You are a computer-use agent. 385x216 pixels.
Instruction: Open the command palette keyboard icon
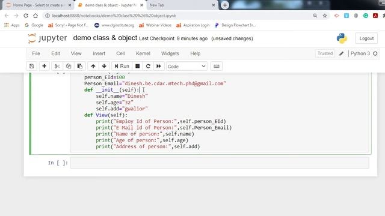tap(217, 66)
